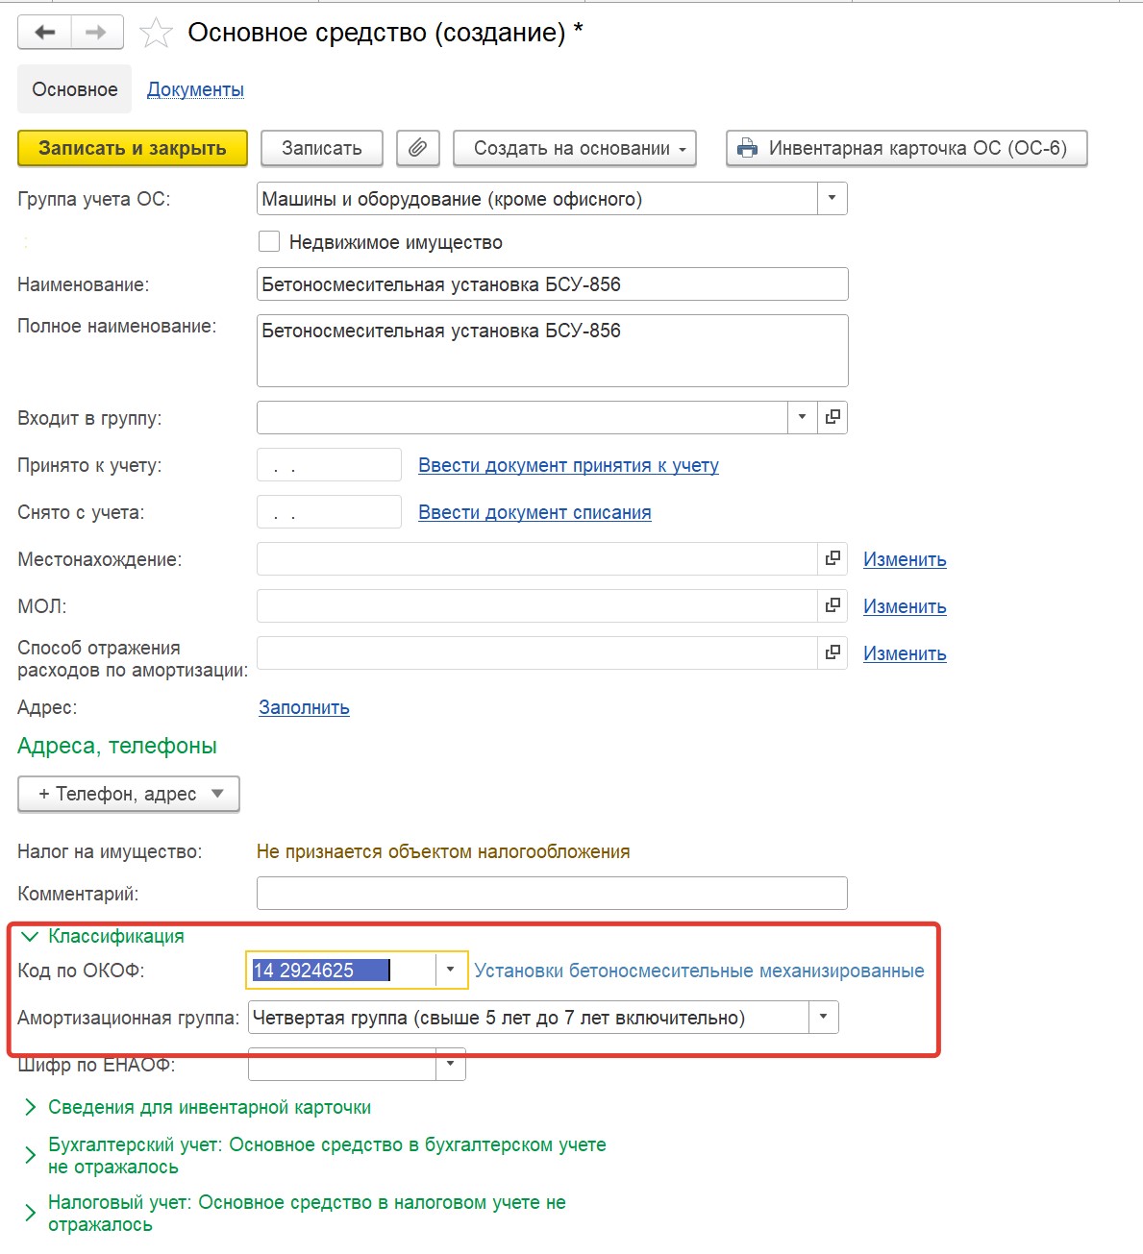Click Ввести документ списания link
Screen dimensions: 1143x1254
point(534,512)
